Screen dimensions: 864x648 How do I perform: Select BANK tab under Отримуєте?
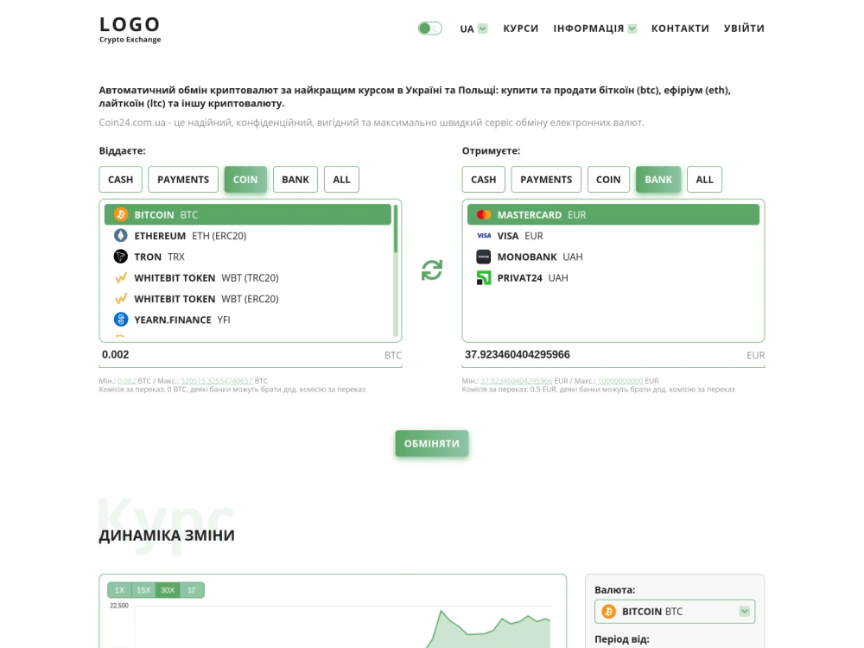[658, 180]
